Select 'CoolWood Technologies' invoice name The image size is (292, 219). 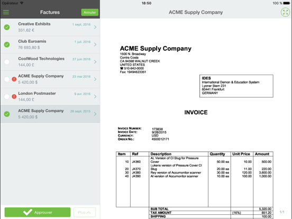pyautogui.click(x=41, y=59)
